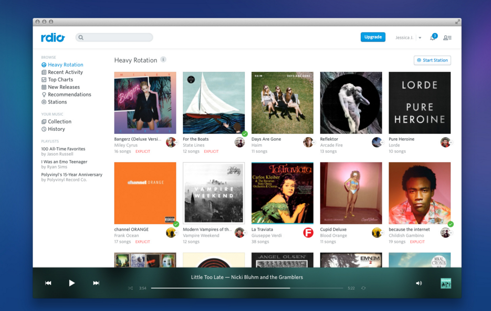Open the notifications bell icon

click(x=432, y=38)
